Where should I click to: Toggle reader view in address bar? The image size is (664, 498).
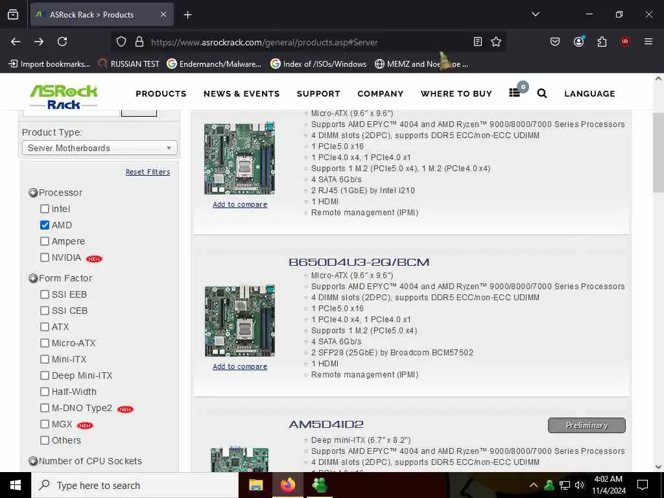click(x=478, y=41)
